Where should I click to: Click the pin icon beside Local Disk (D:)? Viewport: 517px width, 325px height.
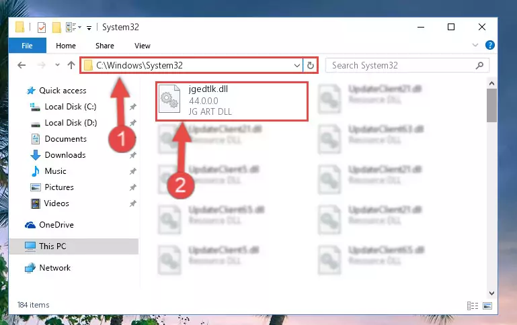click(133, 123)
